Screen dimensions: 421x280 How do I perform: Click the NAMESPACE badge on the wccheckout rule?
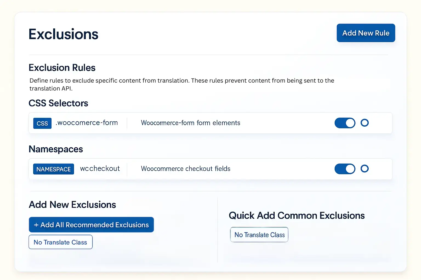click(53, 169)
